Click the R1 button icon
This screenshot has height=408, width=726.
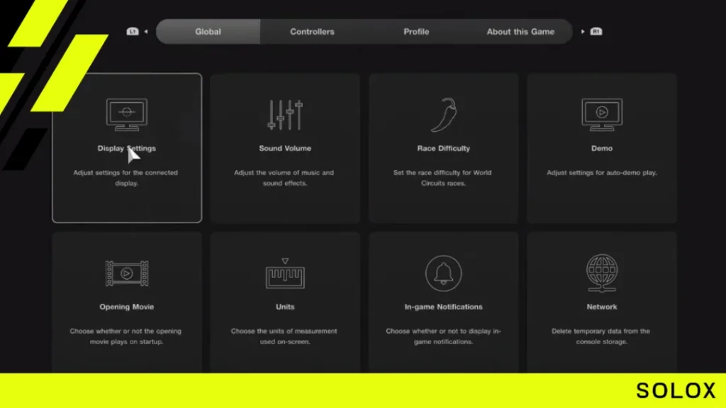(x=596, y=31)
